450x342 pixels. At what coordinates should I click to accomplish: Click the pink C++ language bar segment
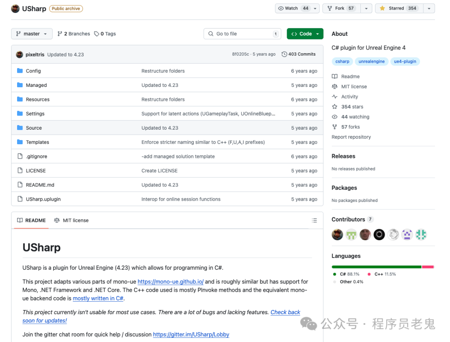pyautogui.click(x=427, y=267)
